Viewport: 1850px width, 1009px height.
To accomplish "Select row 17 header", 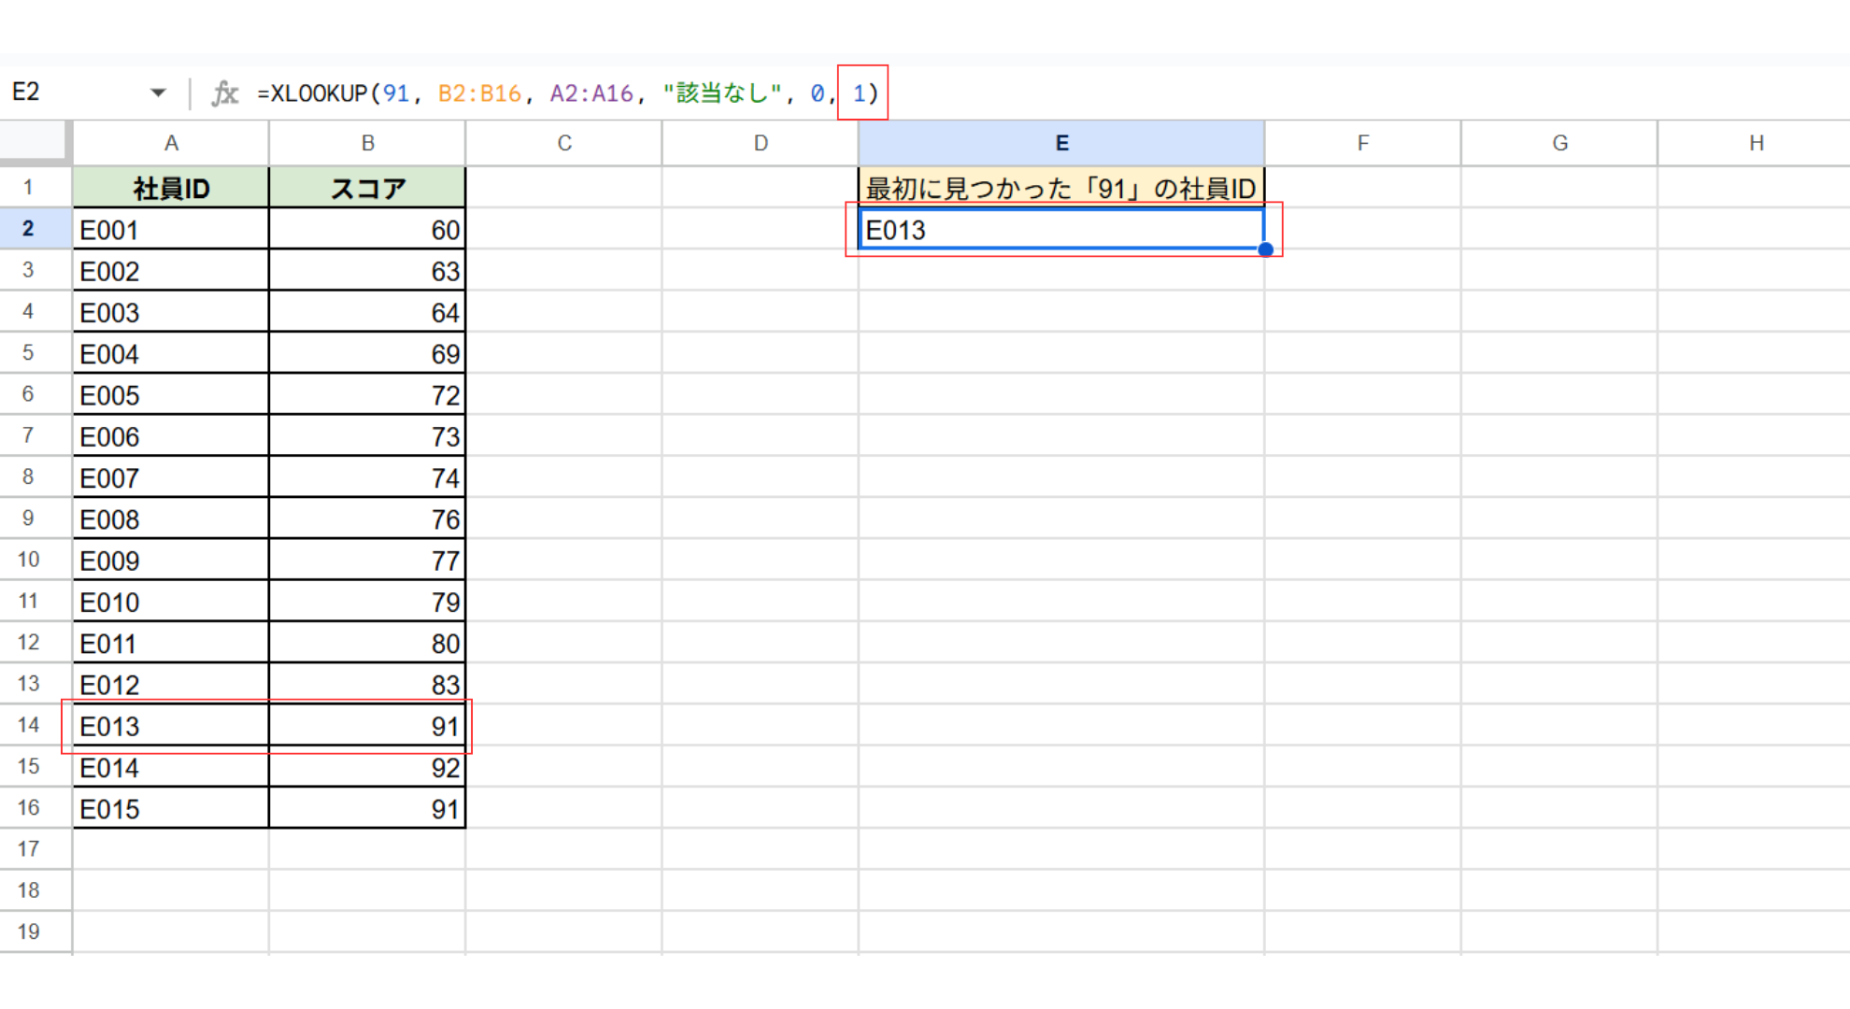I will click(28, 849).
